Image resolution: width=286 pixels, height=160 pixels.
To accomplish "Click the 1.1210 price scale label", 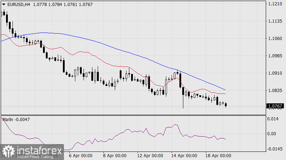I will tap(275, 4).
